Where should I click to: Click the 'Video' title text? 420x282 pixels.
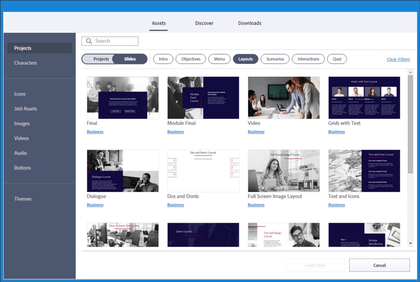pyautogui.click(x=254, y=123)
